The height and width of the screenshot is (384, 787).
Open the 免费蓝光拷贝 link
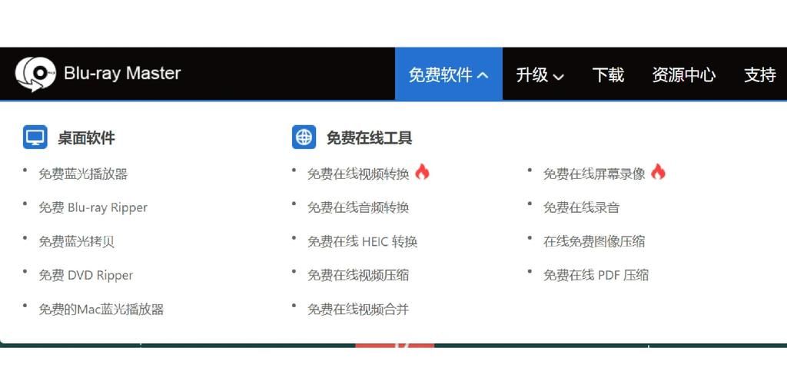(76, 241)
